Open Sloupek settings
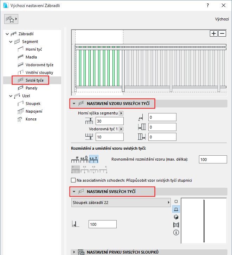 click(x=33, y=104)
